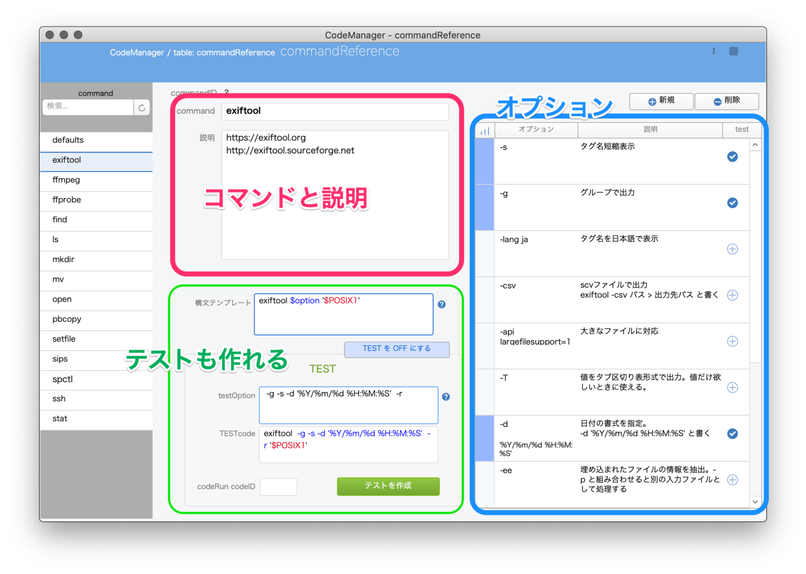
Task: Click the 新規 (new) option button
Action: click(x=661, y=101)
